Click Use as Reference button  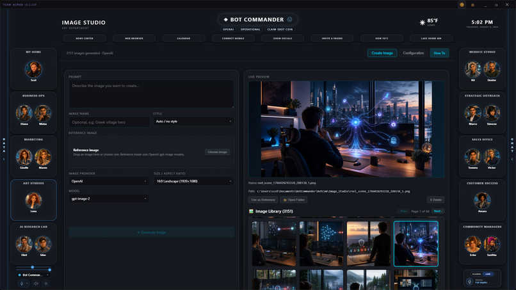[x=263, y=200]
